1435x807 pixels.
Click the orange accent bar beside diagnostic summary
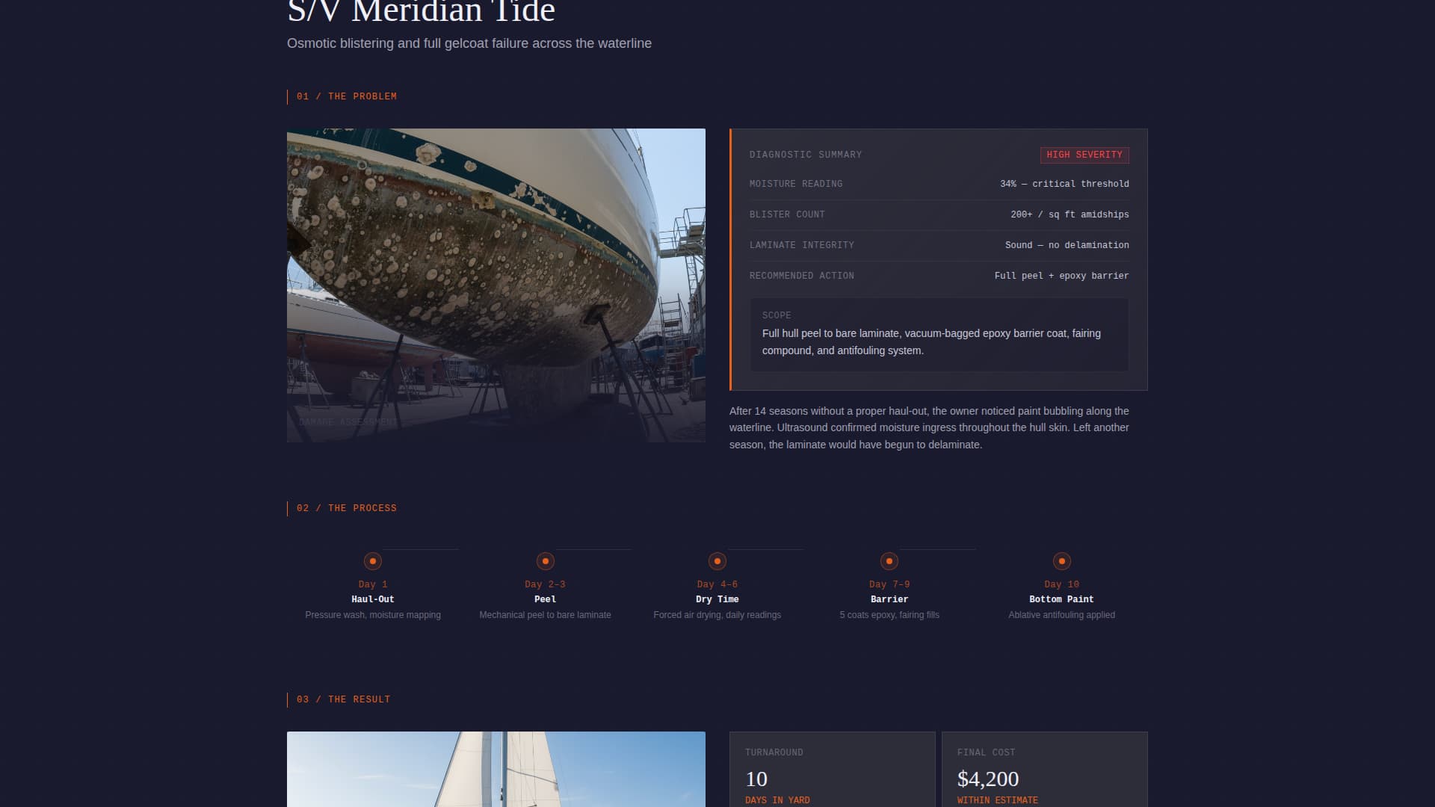(731, 259)
